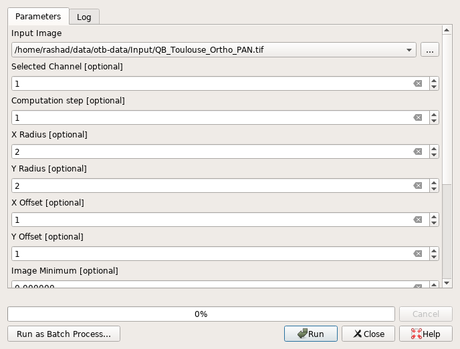Clear the X Offset field value
This screenshot has height=349, width=460.
click(418, 220)
